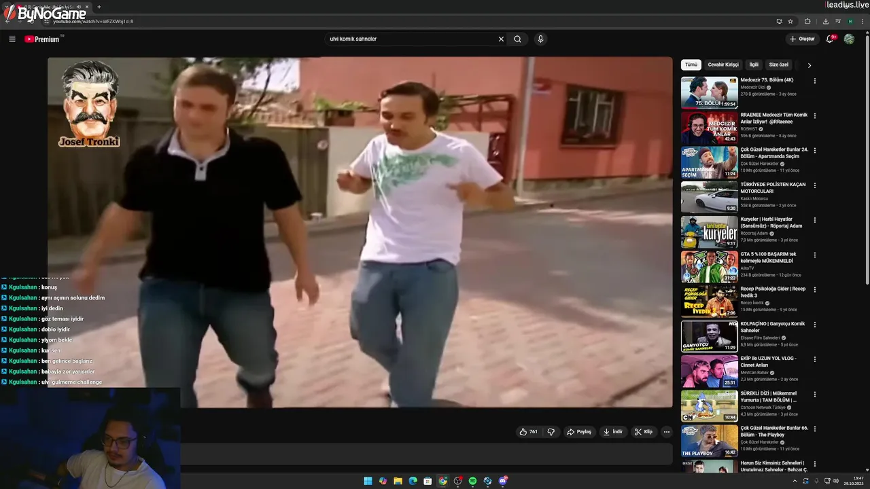Click the install app icon in address bar
The width and height of the screenshot is (870, 489).
pos(779,21)
